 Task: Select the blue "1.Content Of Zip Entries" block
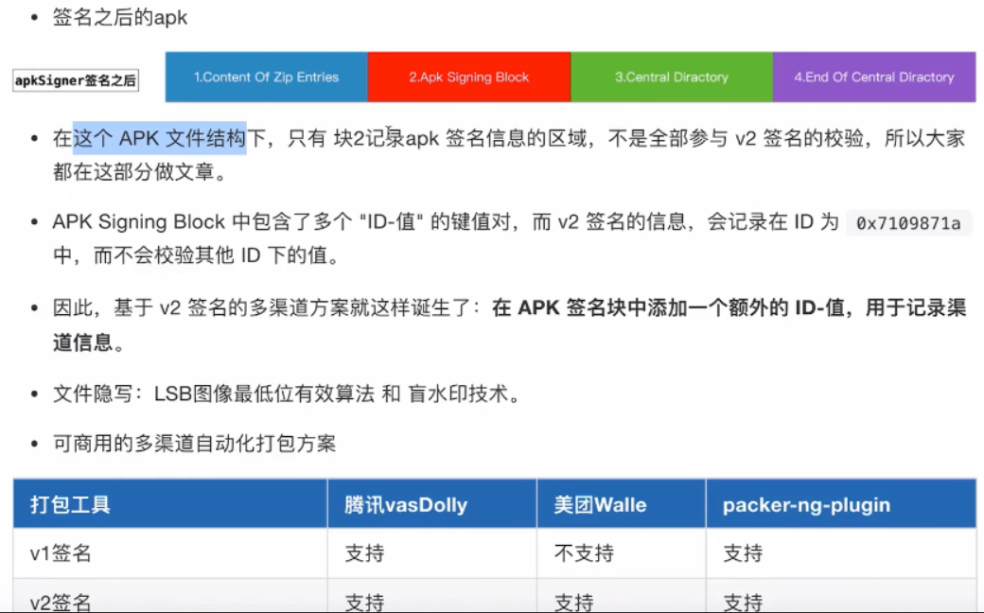[267, 77]
